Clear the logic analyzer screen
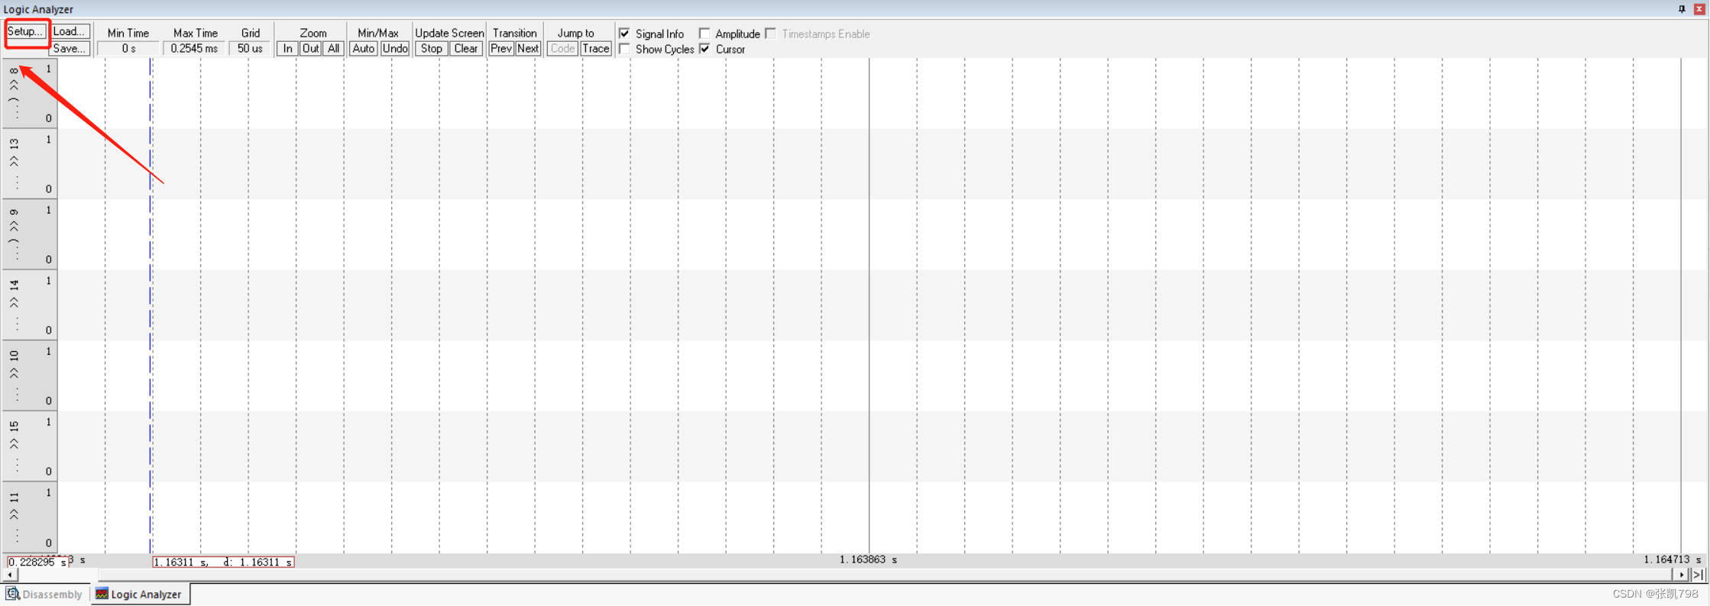The height and width of the screenshot is (606, 1710). coord(465,49)
